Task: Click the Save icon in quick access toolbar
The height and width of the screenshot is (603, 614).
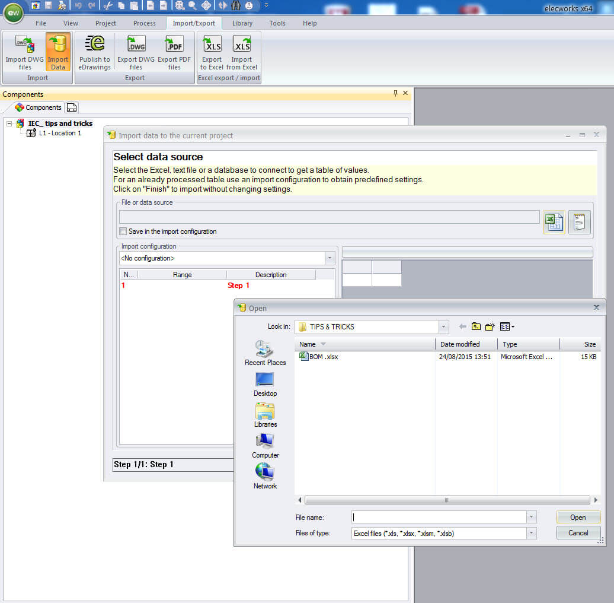Action: (49, 5)
